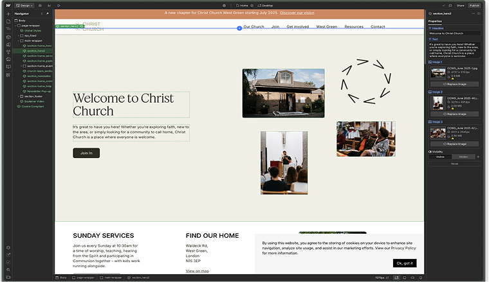
Task: Open the Assets panel icon
Action: 8,59
